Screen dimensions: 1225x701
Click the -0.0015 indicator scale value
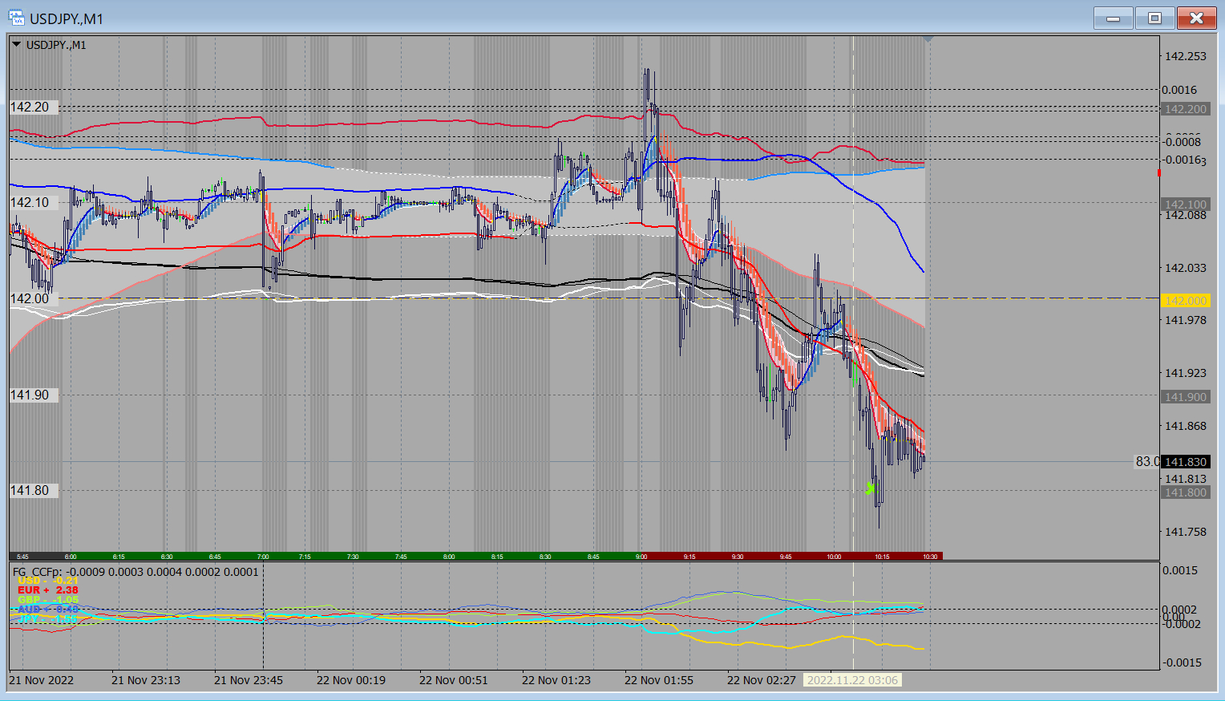(1180, 663)
